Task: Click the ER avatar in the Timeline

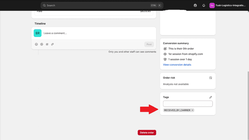Action: (38, 33)
